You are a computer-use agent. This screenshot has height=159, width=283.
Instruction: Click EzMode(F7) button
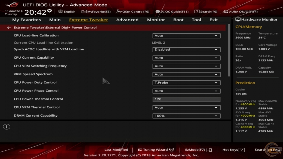(x=198, y=150)
